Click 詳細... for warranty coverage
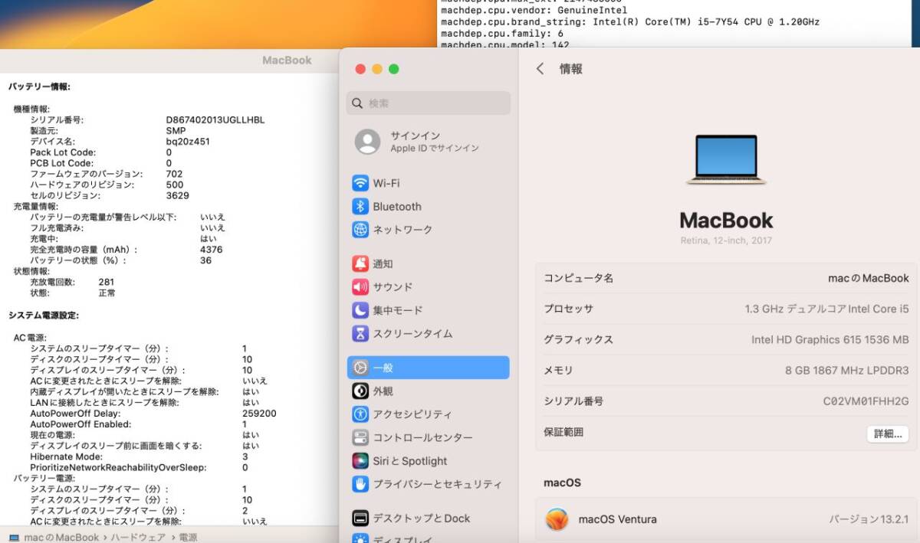Screen dimensions: 920x543 [x=886, y=433]
